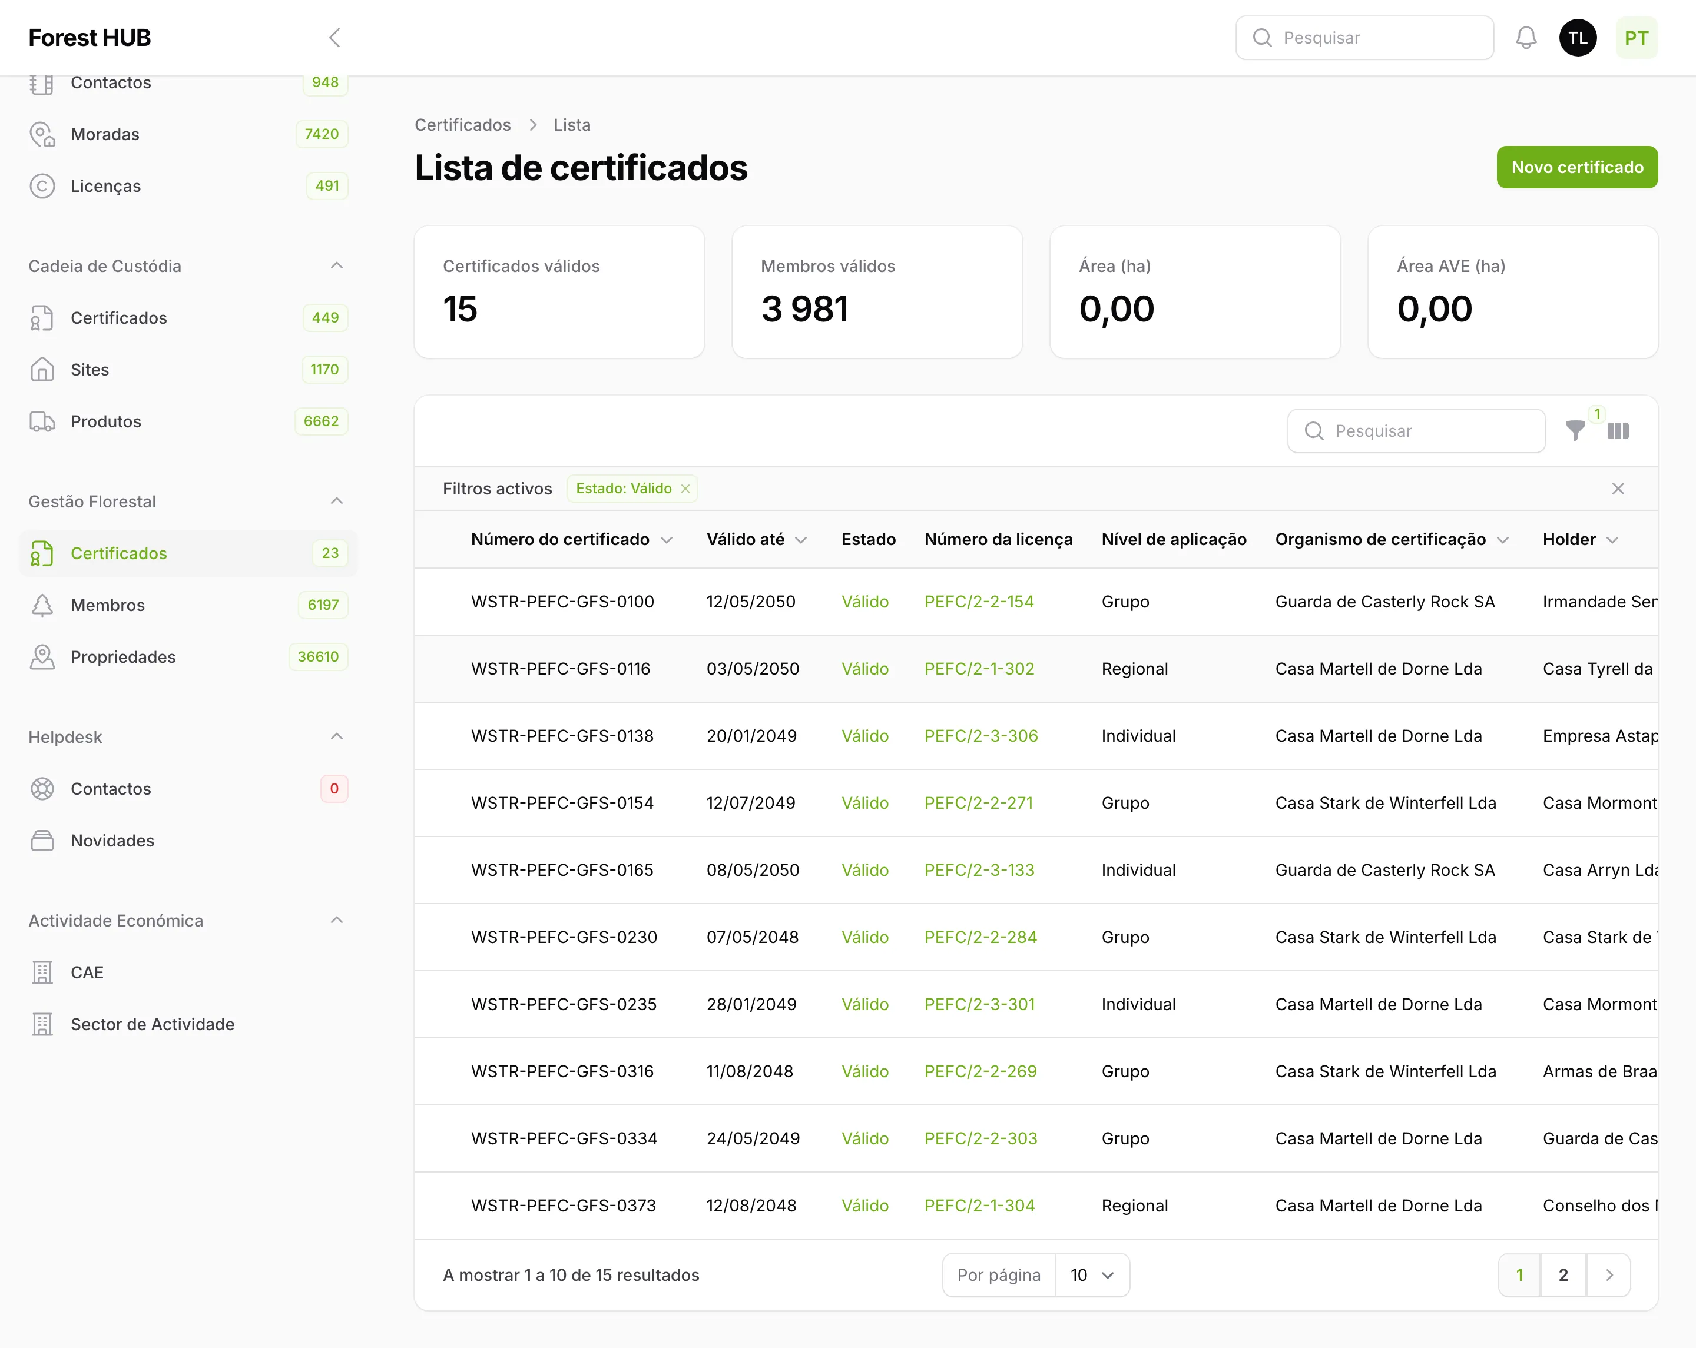The width and height of the screenshot is (1696, 1348).
Task: Open Novidades in the sidebar
Action: pos(188,841)
